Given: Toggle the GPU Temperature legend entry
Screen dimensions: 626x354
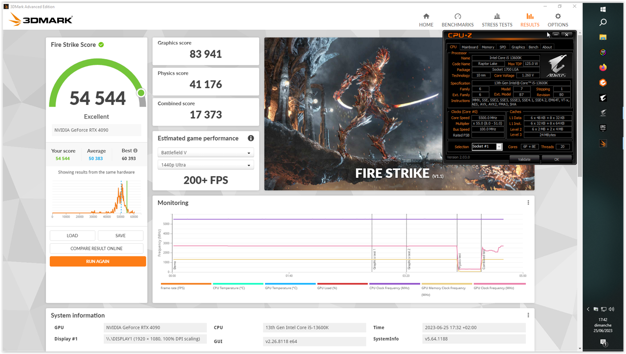Looking at the screenshot, I should pyautogui.click(x=290, y=287).
